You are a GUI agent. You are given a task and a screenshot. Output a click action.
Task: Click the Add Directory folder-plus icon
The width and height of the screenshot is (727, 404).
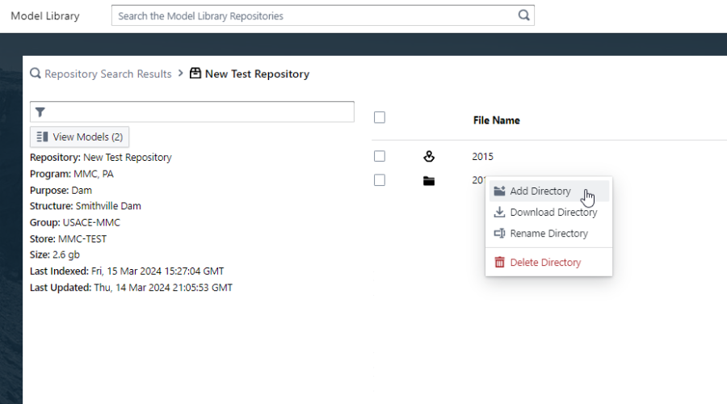[x=499, y=191]
